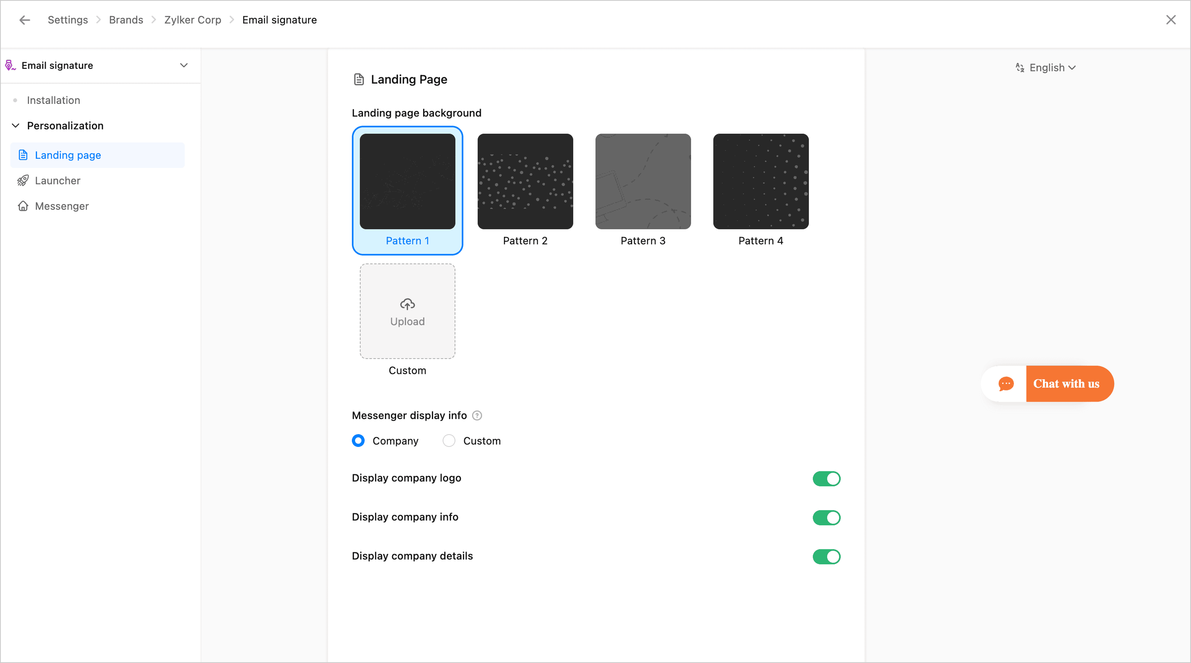Turn off Display company details toggle
1191x663 pixels.
click(x=826, y=557)
